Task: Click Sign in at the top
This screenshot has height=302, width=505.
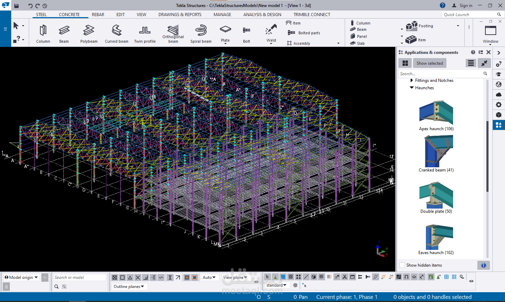Action: point(462,6)
